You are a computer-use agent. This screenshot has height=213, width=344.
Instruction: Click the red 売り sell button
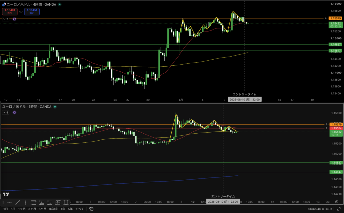pos(10,12)
